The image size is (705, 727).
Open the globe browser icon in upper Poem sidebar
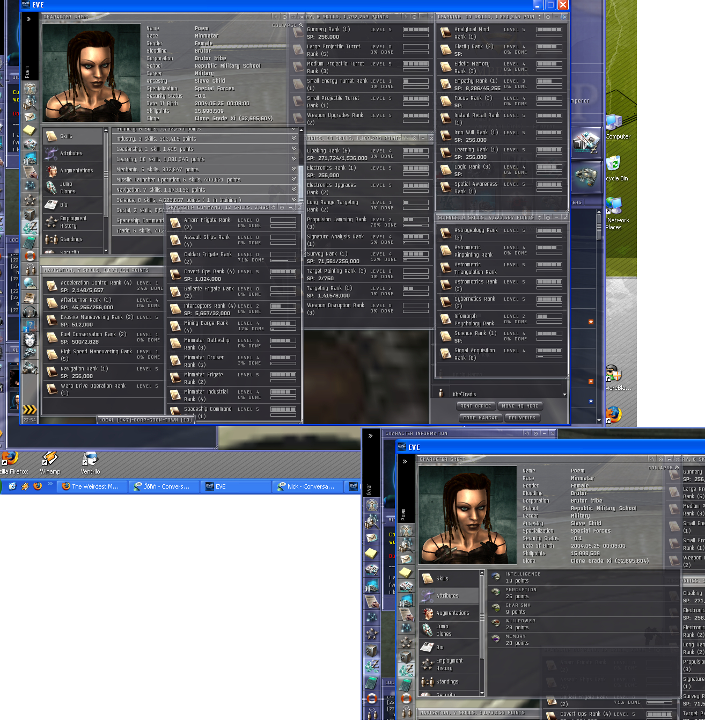[x=31, y=284]
